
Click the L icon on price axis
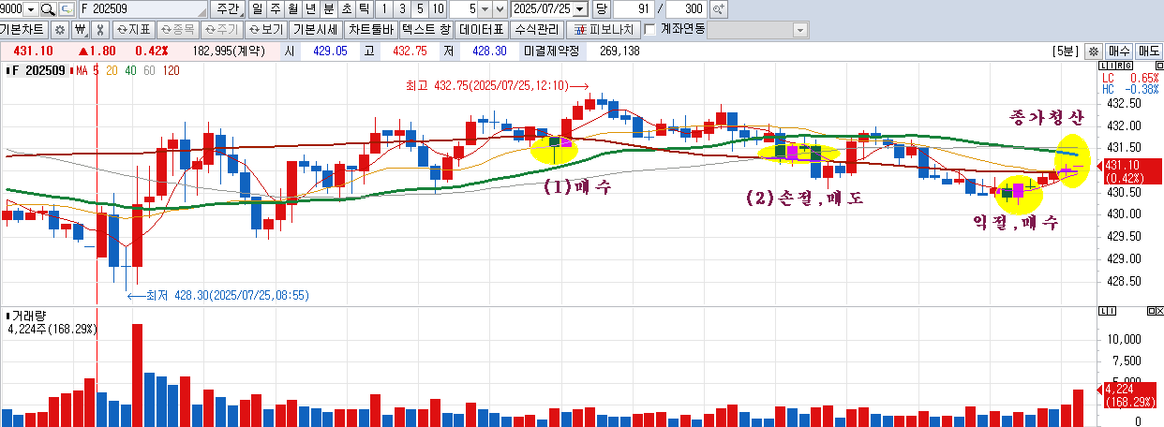click(1104, 66)
